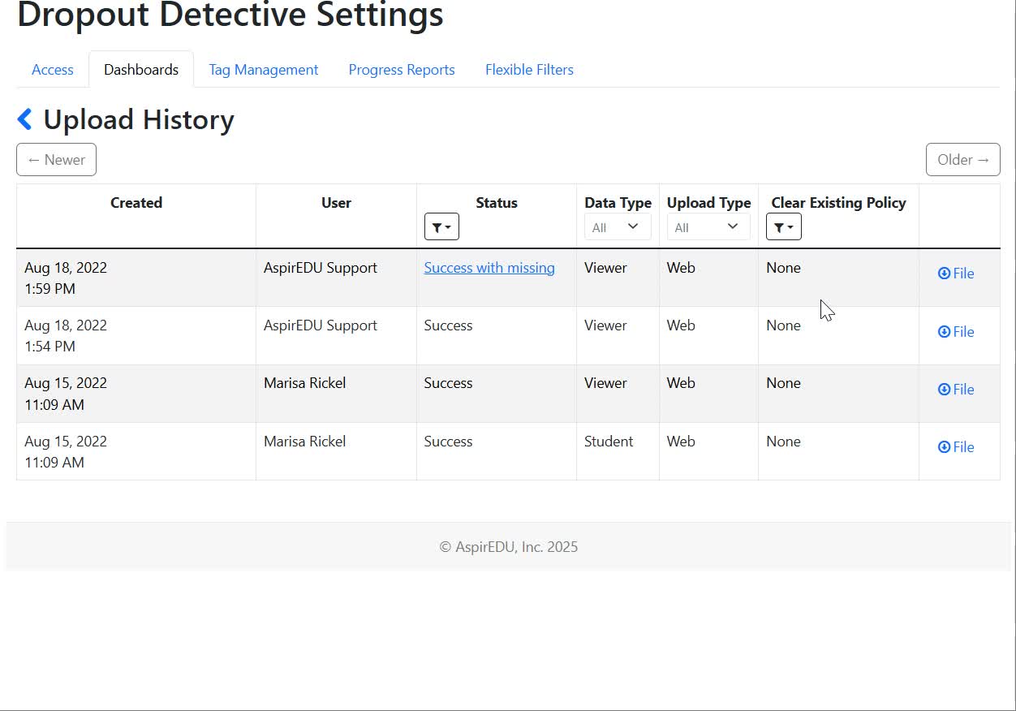Select the Aug 18, 2022 1:59 PM cell
This screenshot has width=1016, height=711.
pos(136,278)
